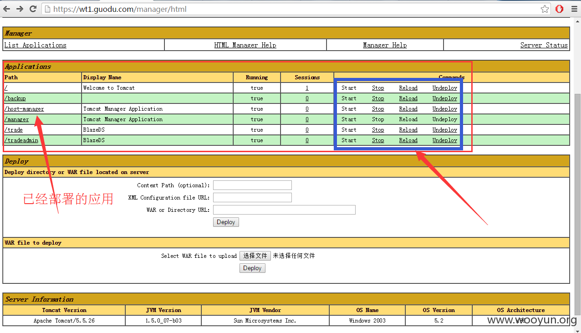Stop the root / application
The image size is (581, 333).
coord(378,88)
